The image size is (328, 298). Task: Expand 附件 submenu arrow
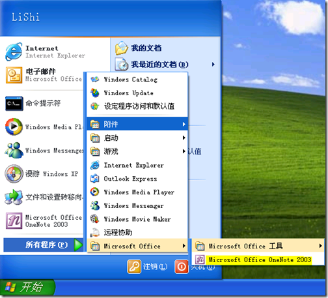coord(184,125)
